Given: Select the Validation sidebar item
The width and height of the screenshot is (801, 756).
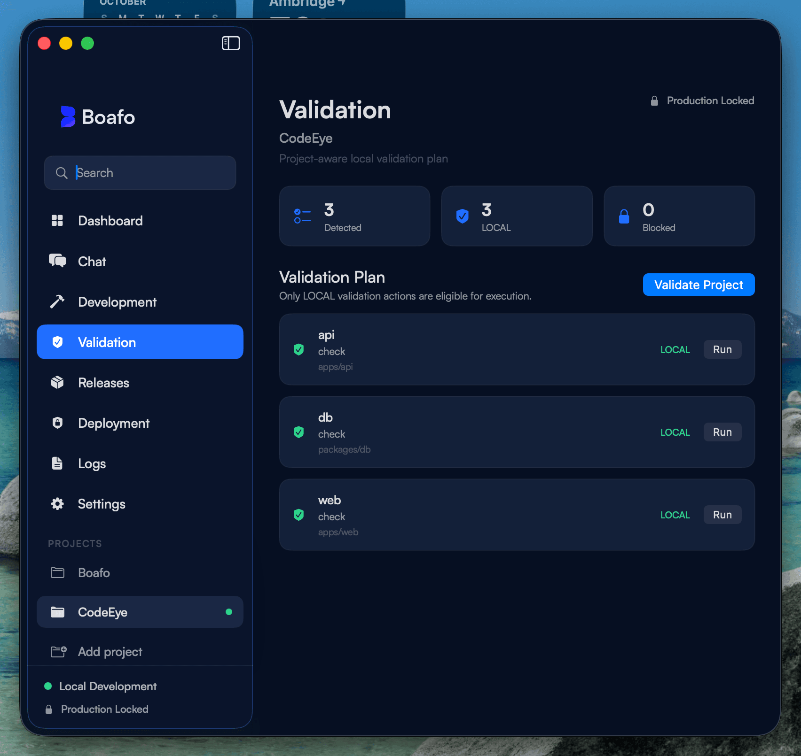Looking at the screenshot, I should click(140, 342).
